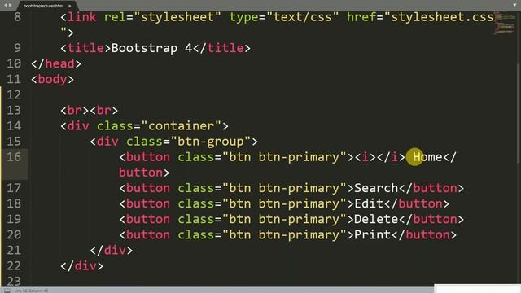Click the "container" class value

(182, 126)
